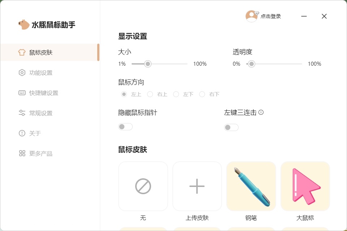Select the 左上 mouse direction option

[124, 94]
